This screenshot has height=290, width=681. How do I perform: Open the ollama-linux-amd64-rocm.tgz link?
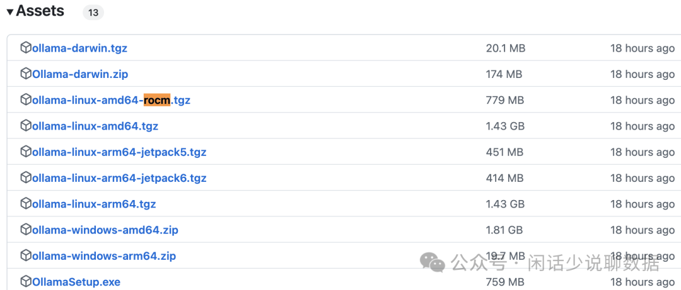[112, 100]
